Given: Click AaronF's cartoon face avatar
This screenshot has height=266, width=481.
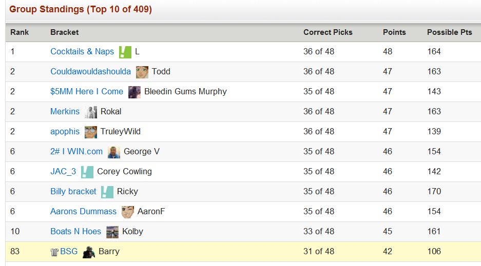Looking at the screenshot, I should (128, 212).
